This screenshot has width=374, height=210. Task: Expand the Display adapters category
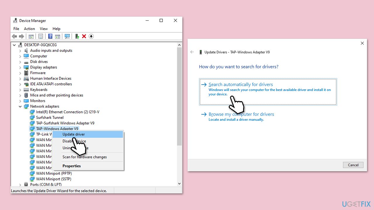pyautogui.click(x=20, y=67)
